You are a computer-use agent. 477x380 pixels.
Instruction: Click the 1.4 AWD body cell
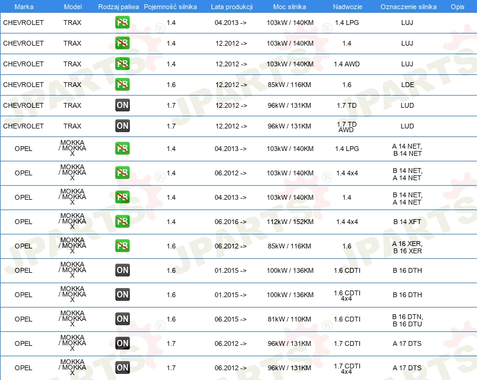(x=347, y=64)
